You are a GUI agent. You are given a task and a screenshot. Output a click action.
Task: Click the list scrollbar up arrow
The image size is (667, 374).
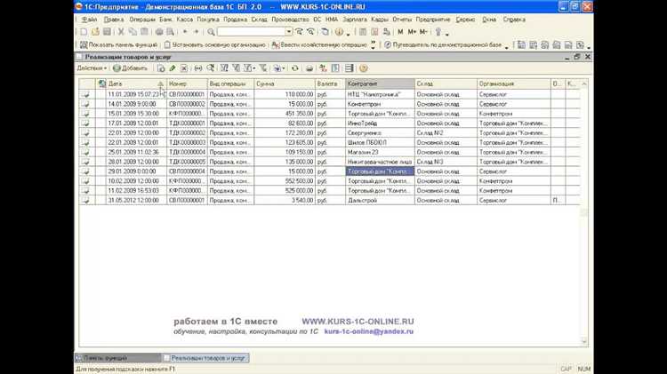click(x=584, y=84)
